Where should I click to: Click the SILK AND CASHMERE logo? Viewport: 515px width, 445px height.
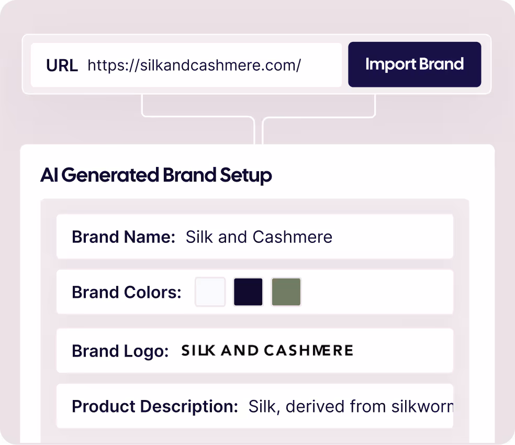267,350
